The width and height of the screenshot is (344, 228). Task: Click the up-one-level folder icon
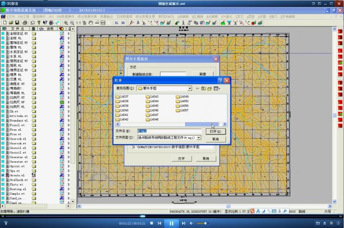coord(203,88)
